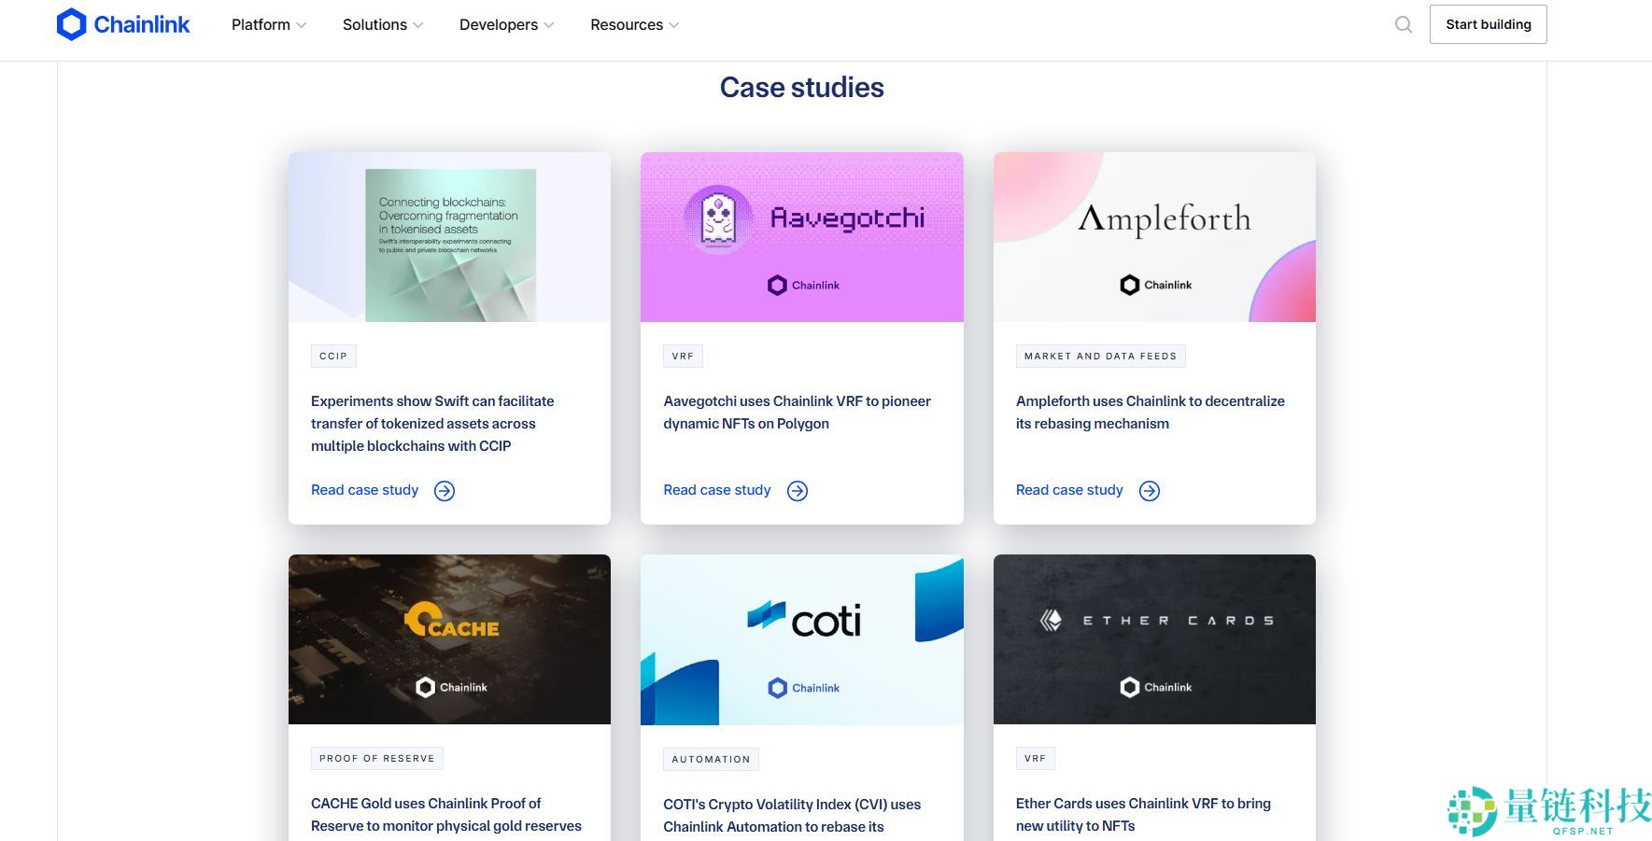The height and width of the screenshot is (841, 1652).
Task: Click Chainlink logo in CACHE banner
Action: [x=451, y=687]
